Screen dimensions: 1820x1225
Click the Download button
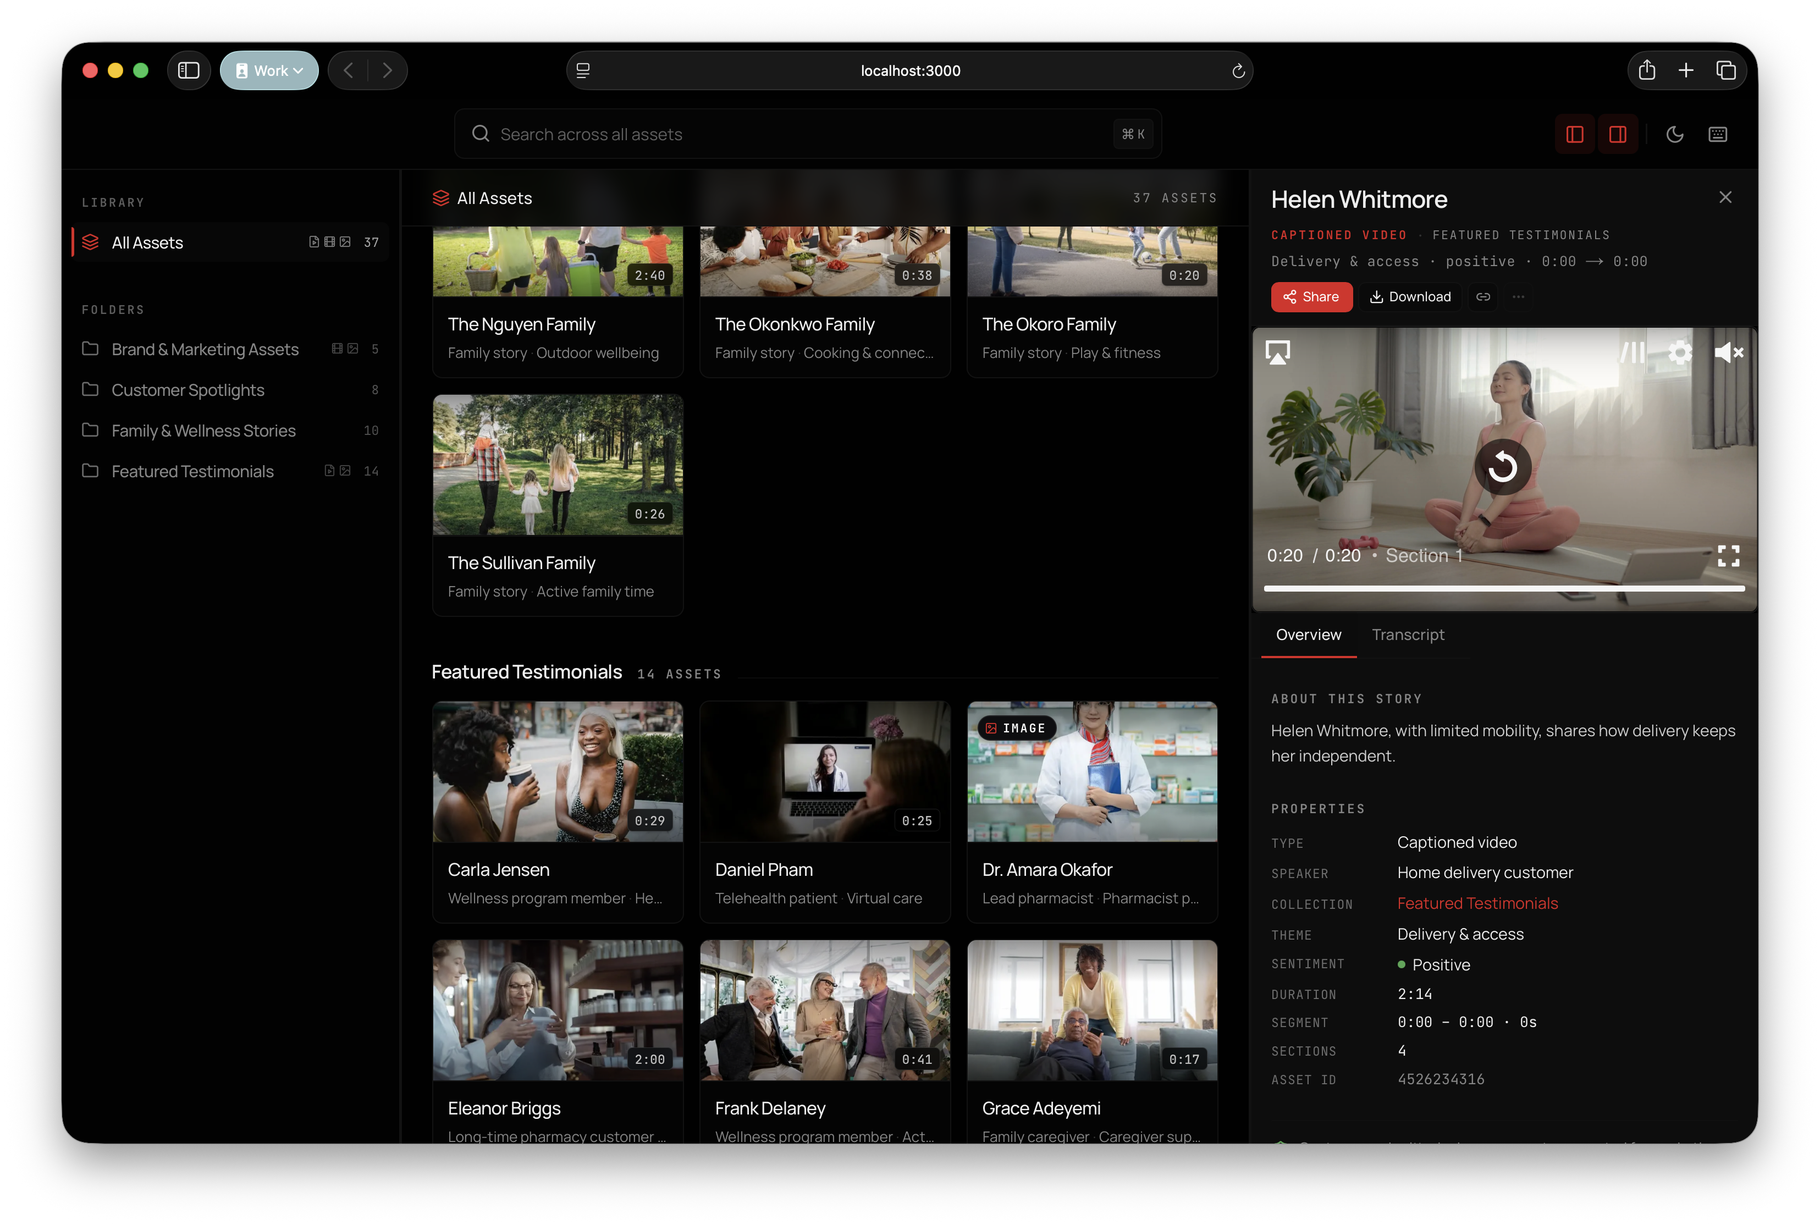click(x=1410, y=297)
